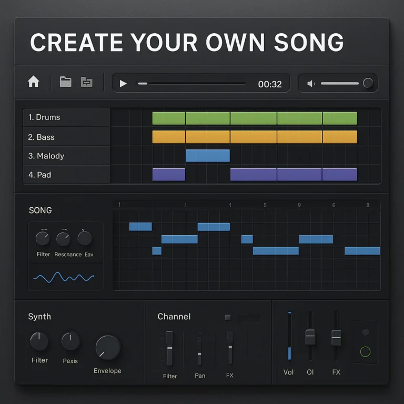
Task: Open the folder icon in toolbar
Action: [65, 82]
